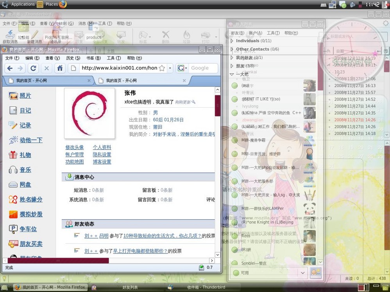Click the Firefox stop loading button
The height and width of the screenshot is (292, 390).
pyautogui.click(x=47, y=68)
